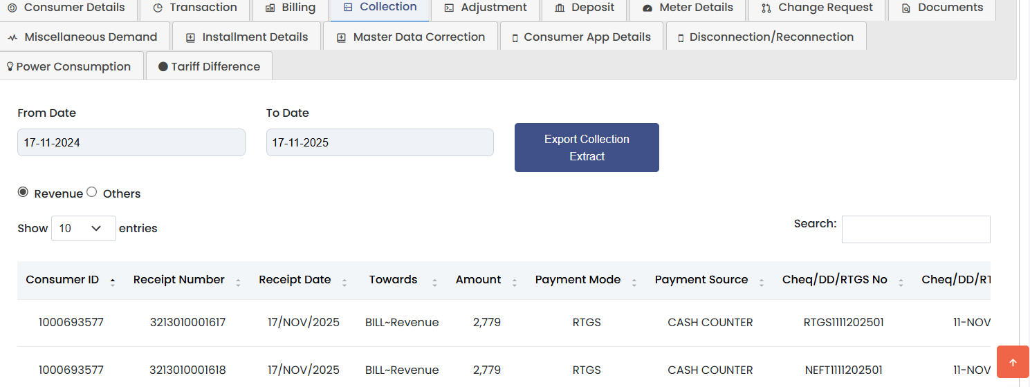Click the Tariff Difference circle icon
The height and width of the screenshot is (387, 1030).
(x=163, y=67)
